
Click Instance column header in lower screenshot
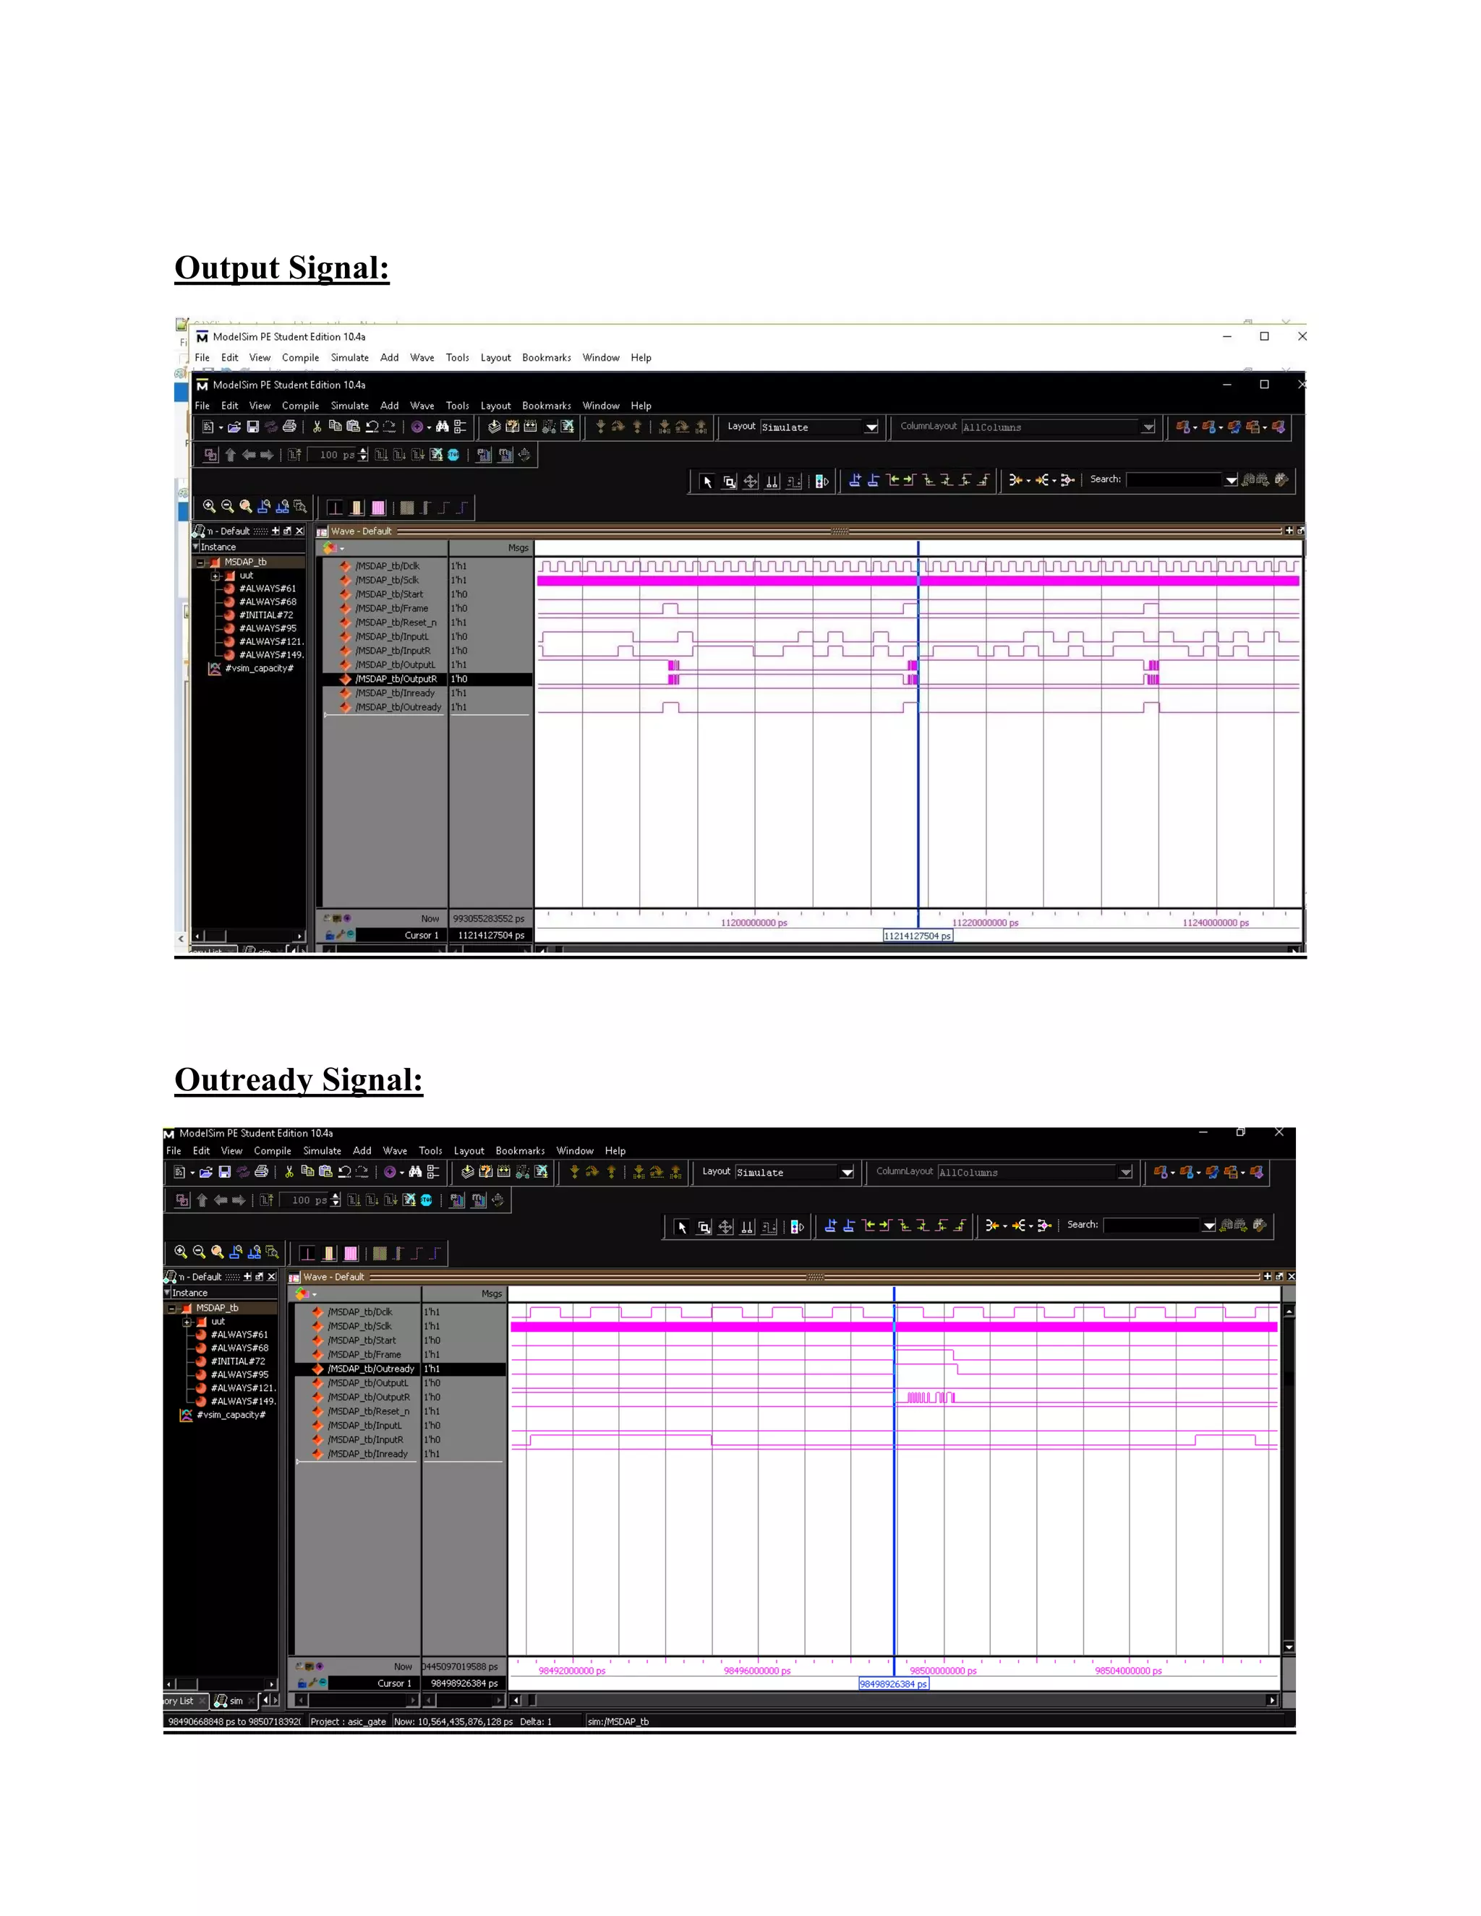click(x=221, y=1293)
